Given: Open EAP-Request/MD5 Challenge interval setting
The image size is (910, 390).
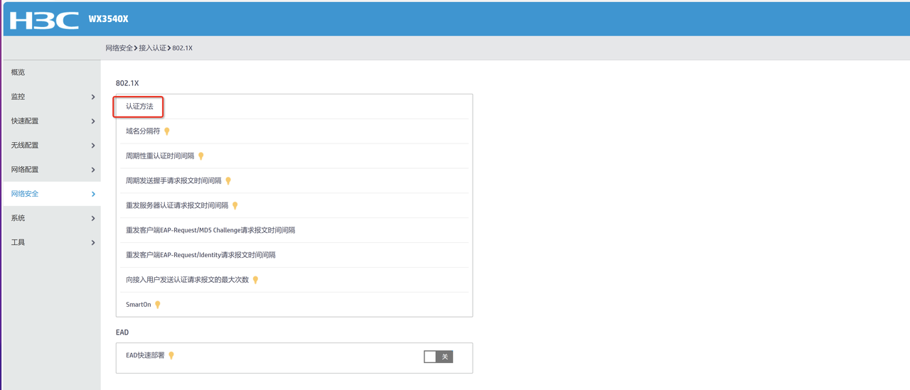Looking at the screenshot, I should [294, 230].
